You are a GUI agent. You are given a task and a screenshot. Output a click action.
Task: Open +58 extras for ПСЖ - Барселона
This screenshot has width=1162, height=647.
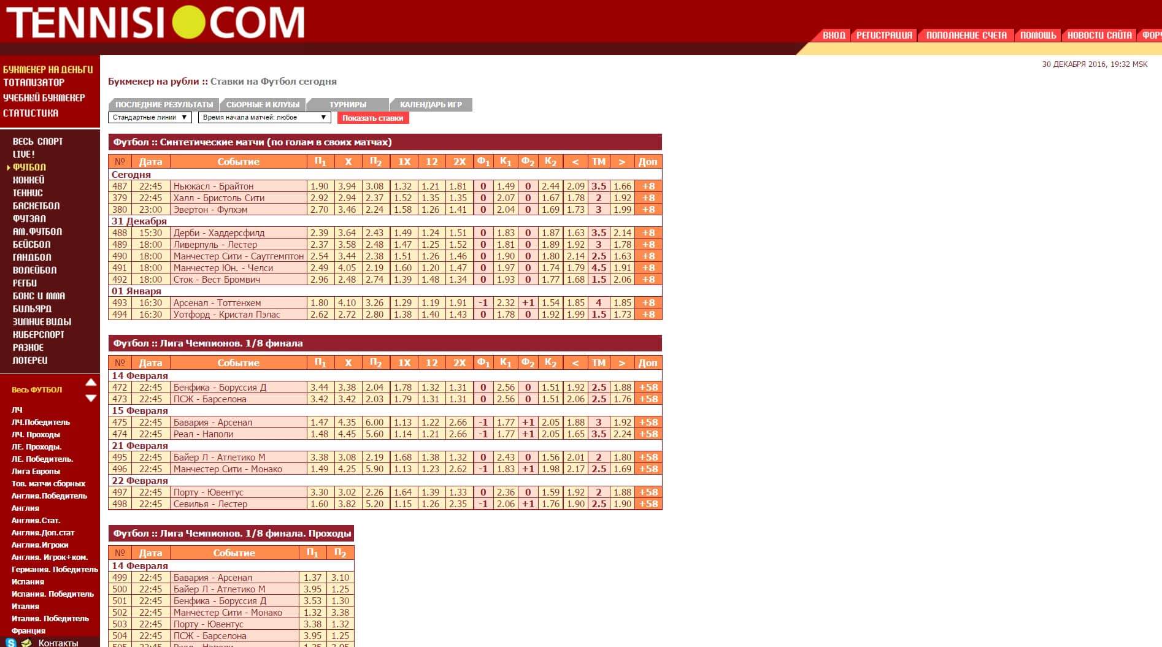[x=648, y=399]
